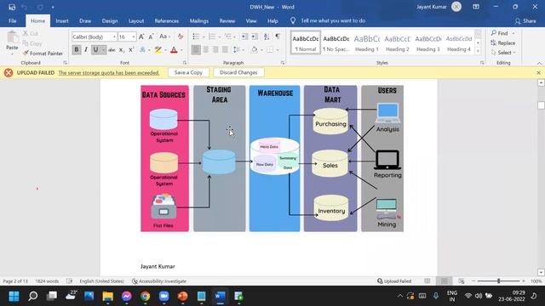Click Replace in Editing group
This screenshot has height=306, width=545.
click(503, 43)
